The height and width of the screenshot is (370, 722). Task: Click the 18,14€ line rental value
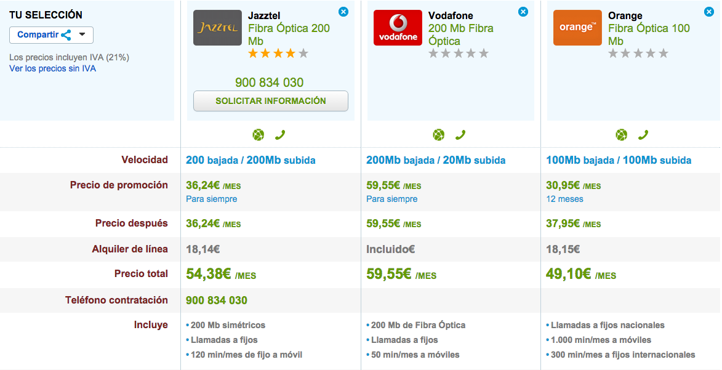pos(203,249)
